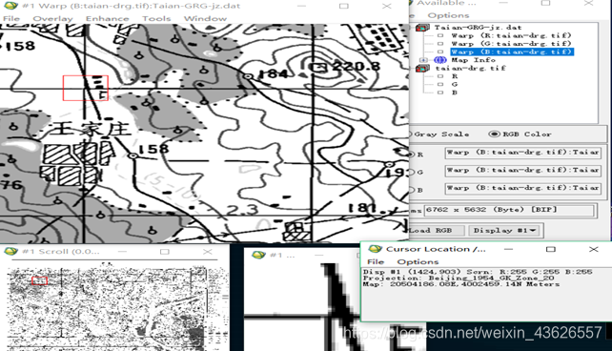The image size is (612, 351).
Task: Expand the Map Info tree node
Action: tap(423, 60)
